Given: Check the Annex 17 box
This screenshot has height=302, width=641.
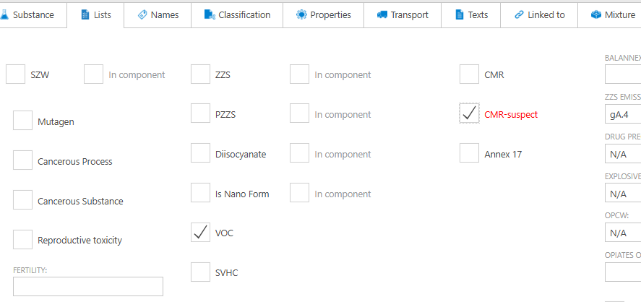Looking at the screenshot, I should (470, 154).
